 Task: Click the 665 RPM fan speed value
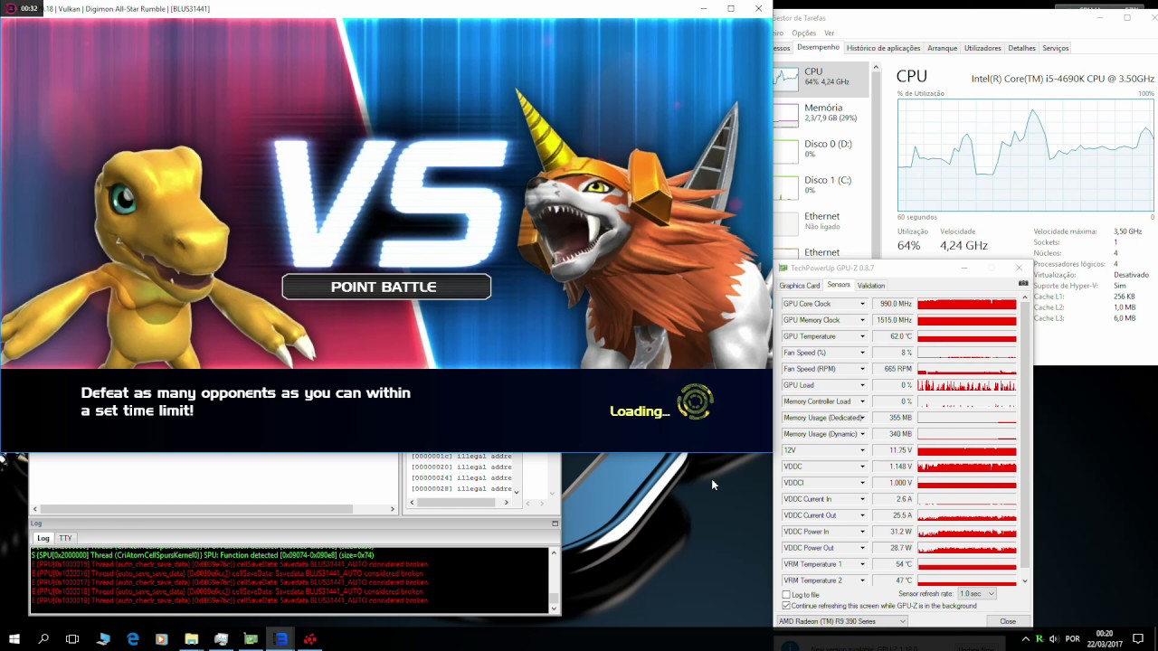pyautogui.click(x=893, y=369)
